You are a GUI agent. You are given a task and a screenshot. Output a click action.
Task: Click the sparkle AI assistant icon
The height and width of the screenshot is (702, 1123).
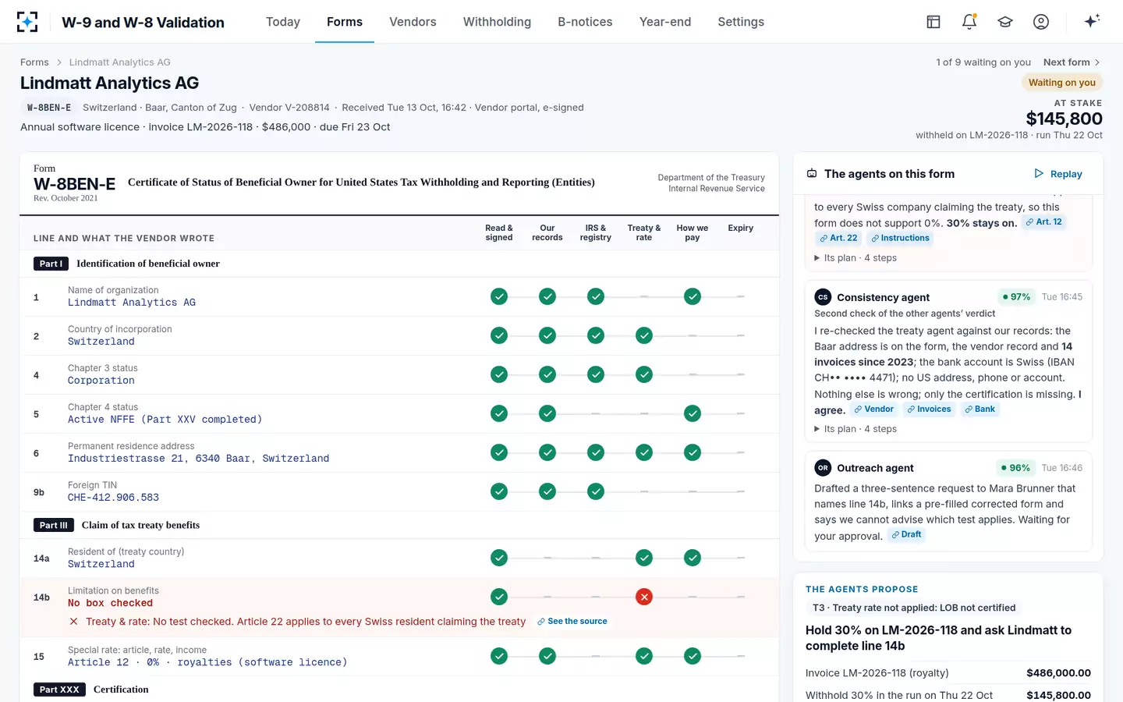[x=1092, y=21]
